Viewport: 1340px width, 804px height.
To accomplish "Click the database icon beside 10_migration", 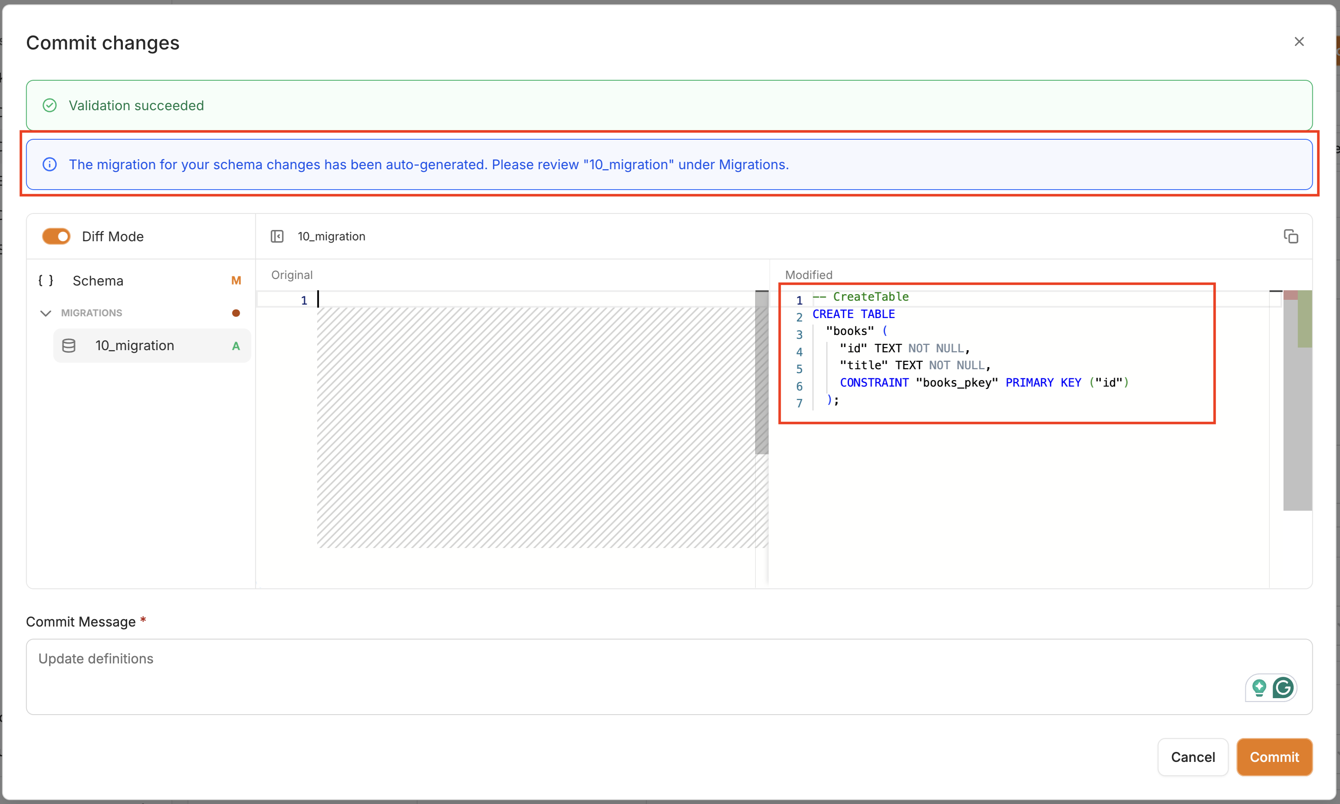I will tap(69, 346).
